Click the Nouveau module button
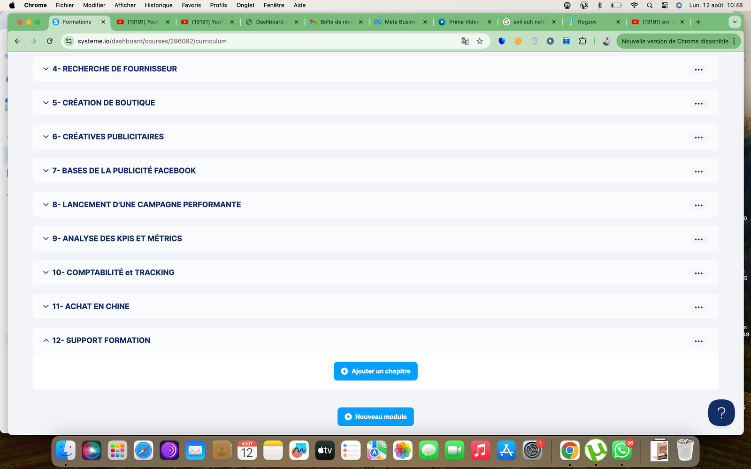 pos(375,416)
